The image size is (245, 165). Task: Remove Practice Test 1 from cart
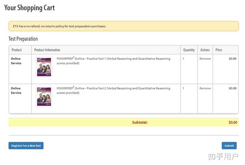pos(205,59)
